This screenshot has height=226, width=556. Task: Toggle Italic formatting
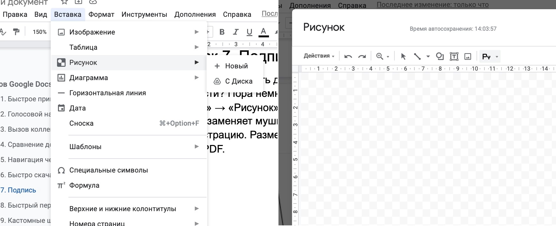coord(235,32)
